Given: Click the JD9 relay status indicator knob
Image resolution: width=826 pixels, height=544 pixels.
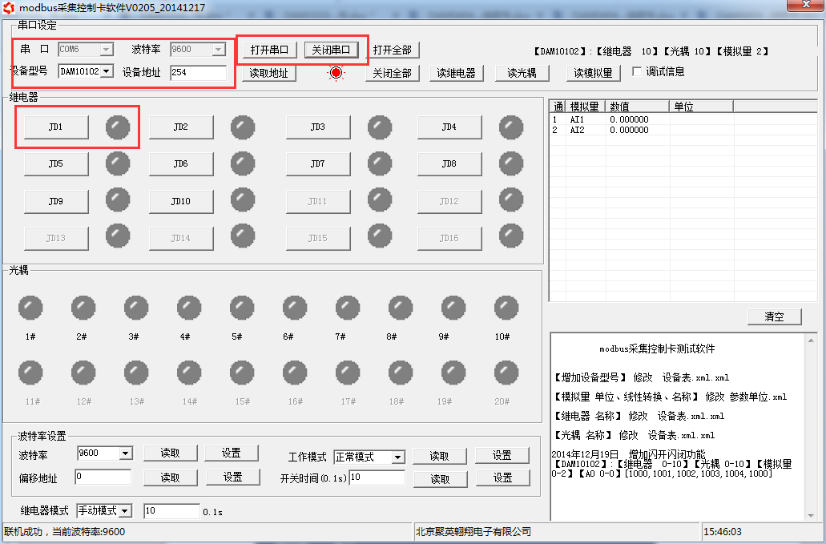Looking at the screenshot, I should (x=118, y=200).
